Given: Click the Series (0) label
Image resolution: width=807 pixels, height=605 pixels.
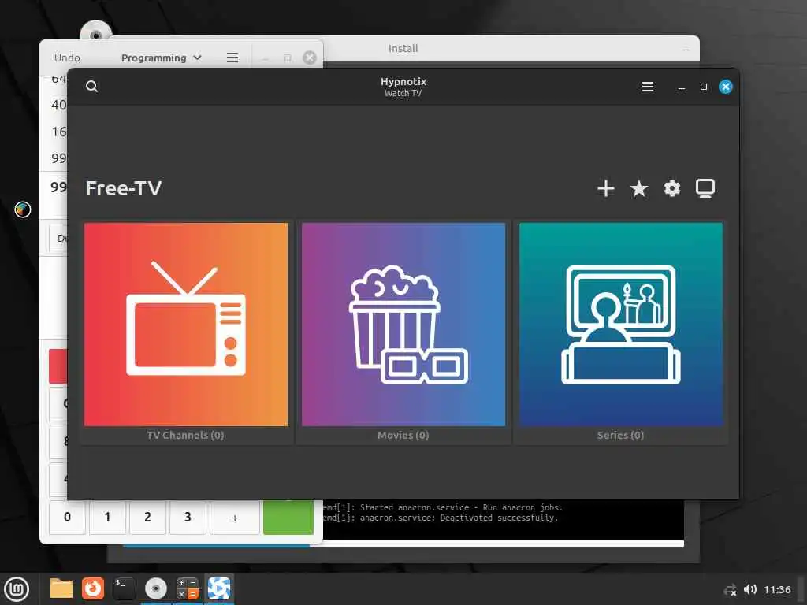Looking at the screenshot, I should click(x=620, y=435).
